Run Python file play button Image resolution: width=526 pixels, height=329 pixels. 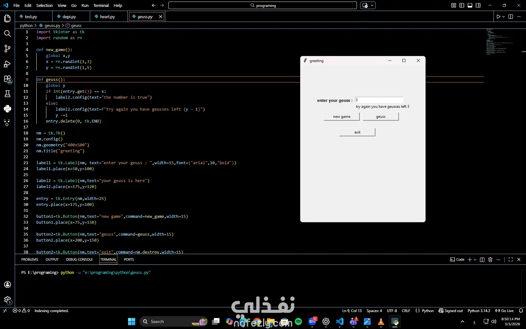(x=498, y=17)
